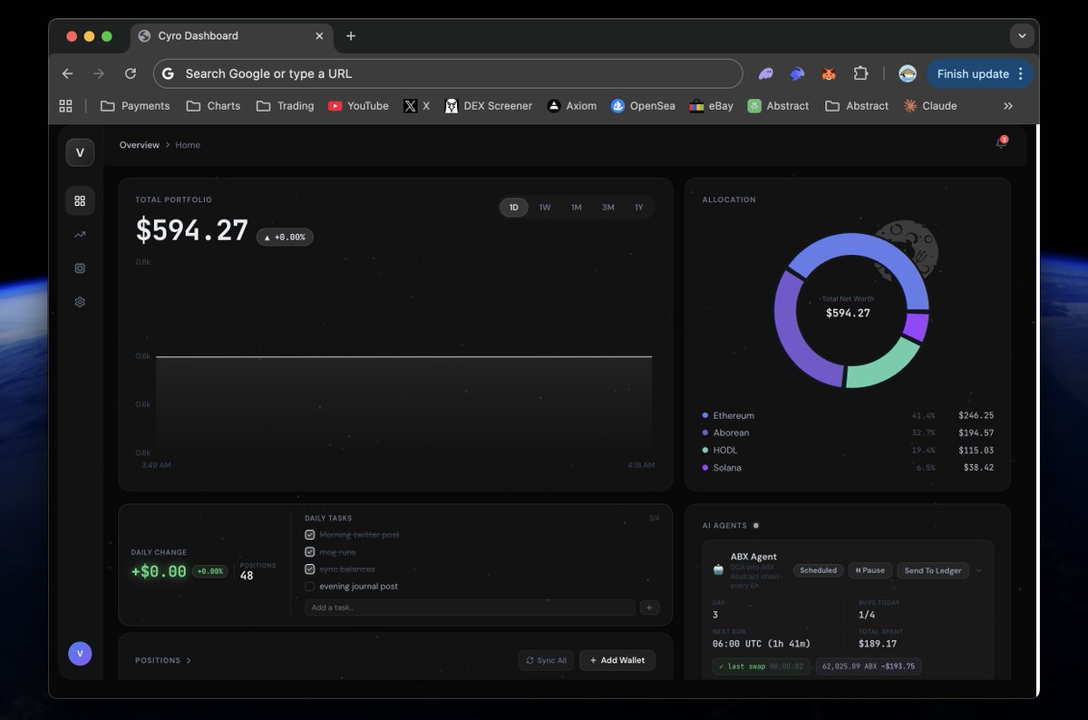Pause the ABX Agent
This screenshot has width=1088, height=720.
[870, 570]
